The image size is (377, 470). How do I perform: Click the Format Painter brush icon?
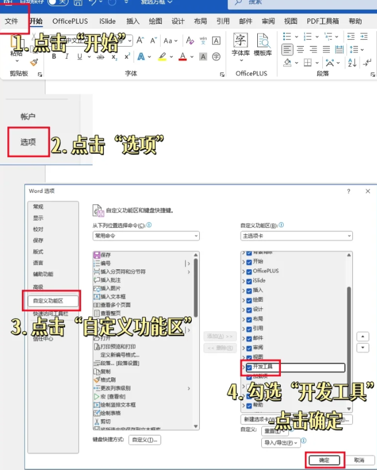point(35,61)
